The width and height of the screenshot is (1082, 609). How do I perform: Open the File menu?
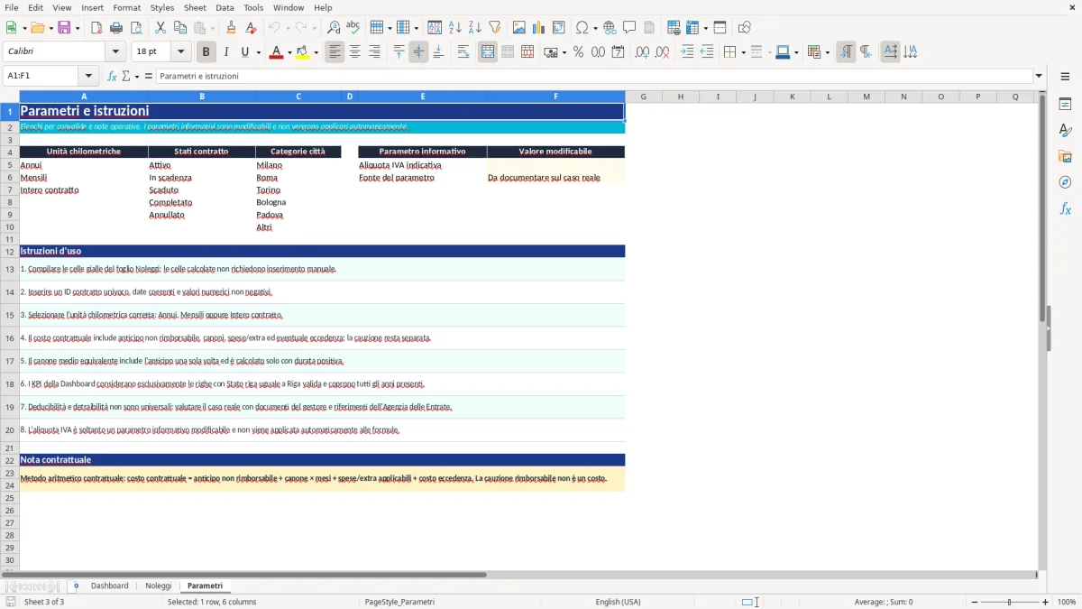[x=12, y=7]
